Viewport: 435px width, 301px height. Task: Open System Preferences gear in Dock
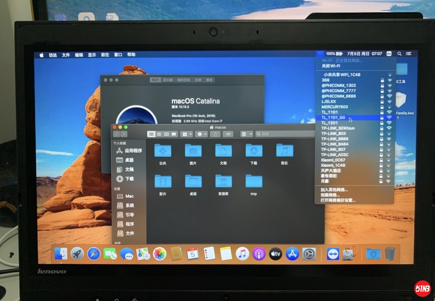(309, 254)
